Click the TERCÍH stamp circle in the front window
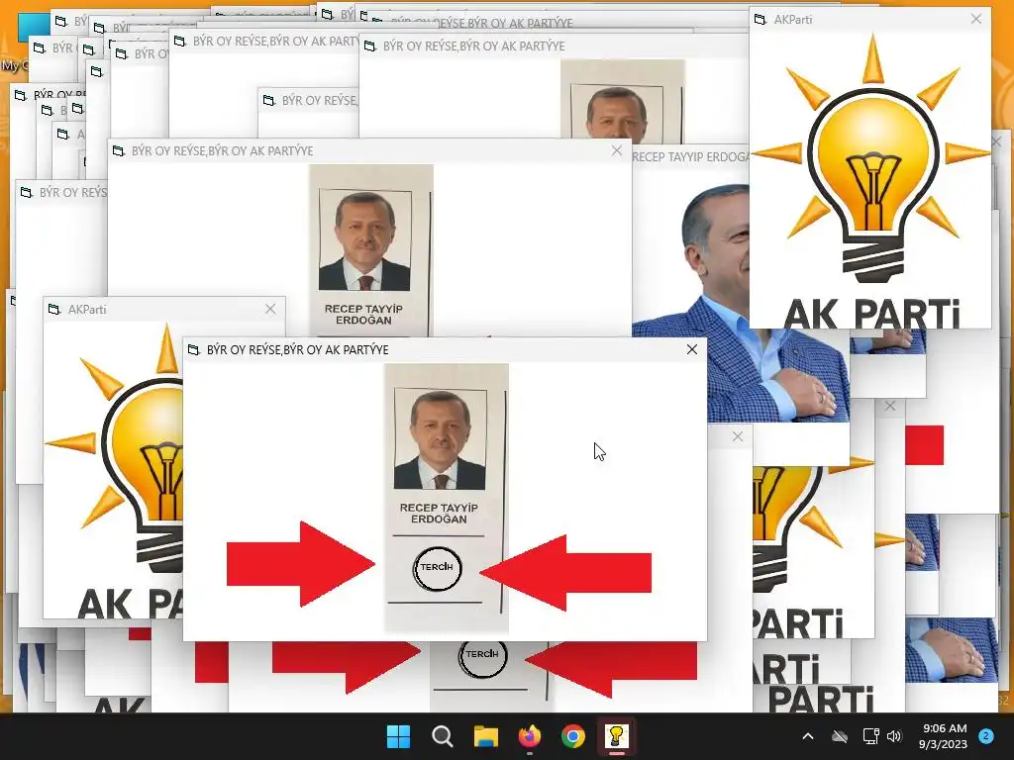Viewport: 1014px width, 760px height. tap(437, 569)
